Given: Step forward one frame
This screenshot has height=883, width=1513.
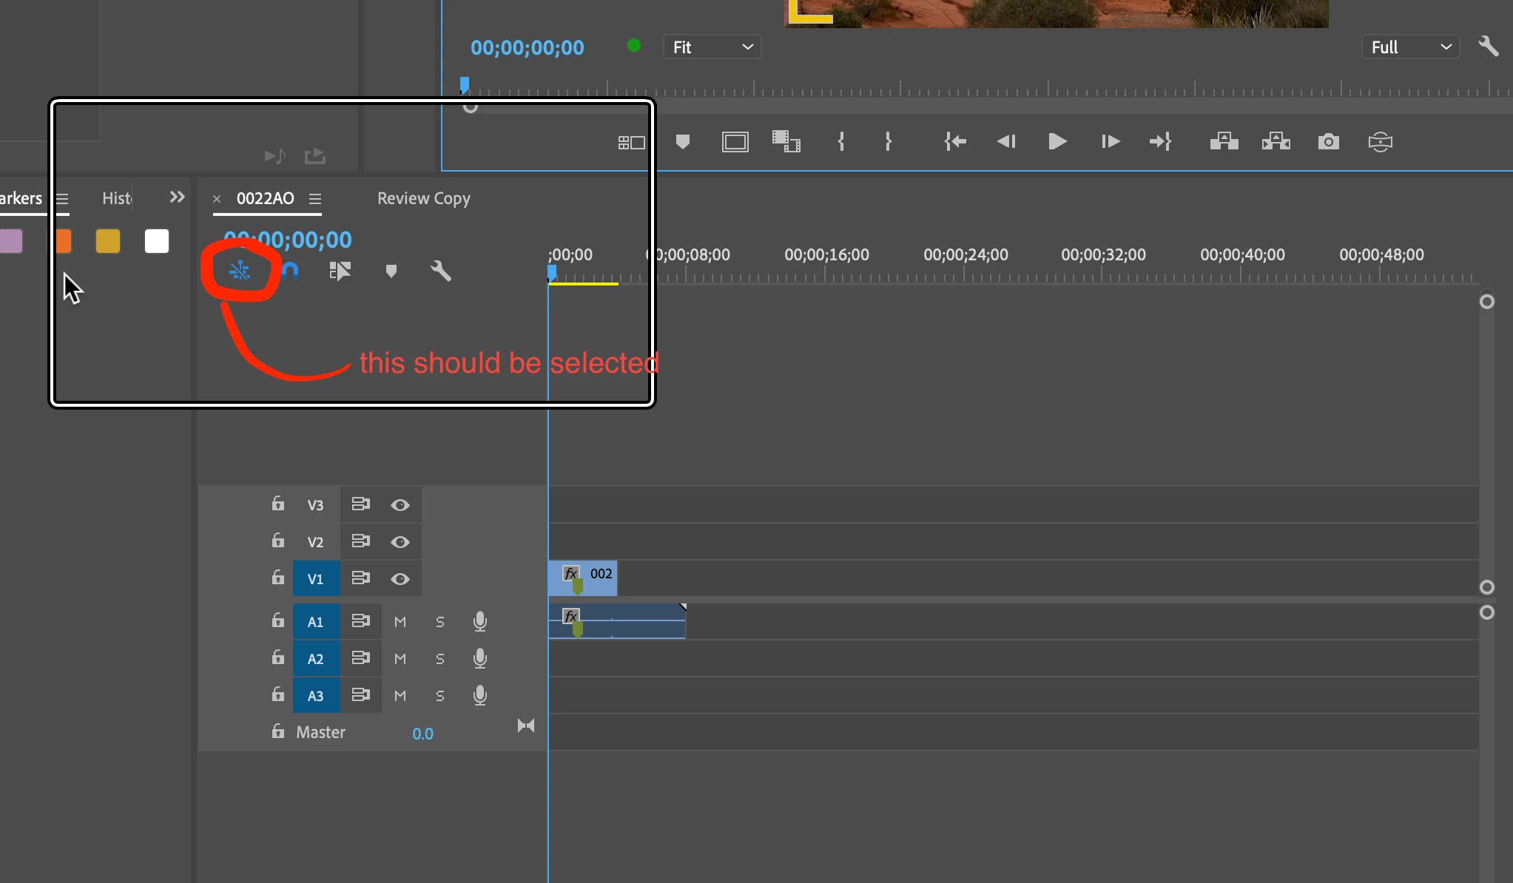Looking at the screenshot, I should (1110, 141).
